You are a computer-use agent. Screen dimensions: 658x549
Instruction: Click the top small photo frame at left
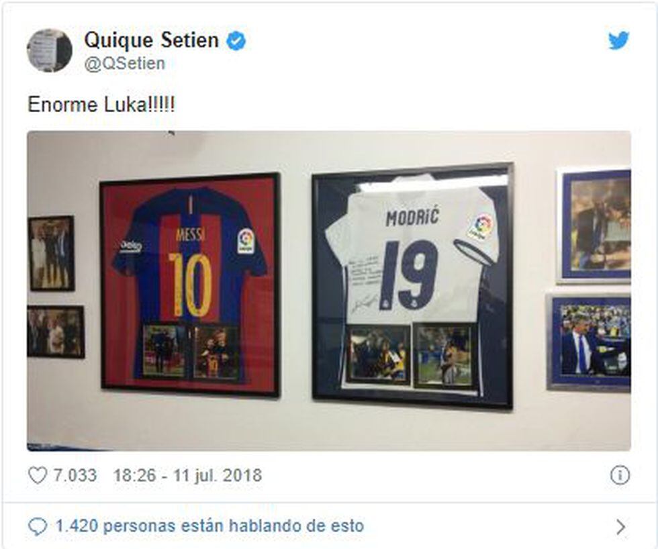[52, 253]
